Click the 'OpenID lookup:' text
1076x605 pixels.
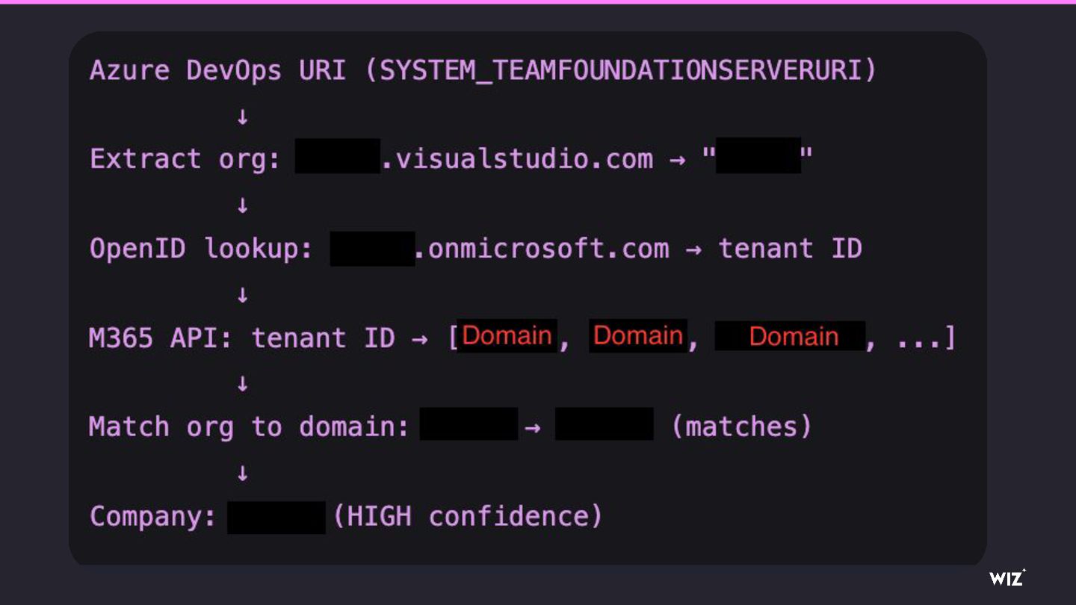[x=202, y=249]
